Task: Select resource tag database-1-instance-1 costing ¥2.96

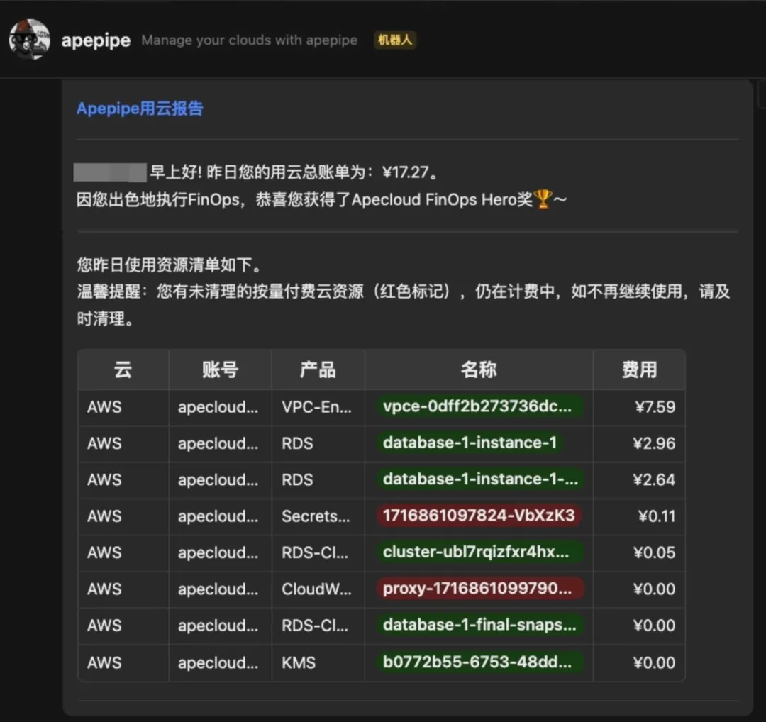Action: click(470, 443)
